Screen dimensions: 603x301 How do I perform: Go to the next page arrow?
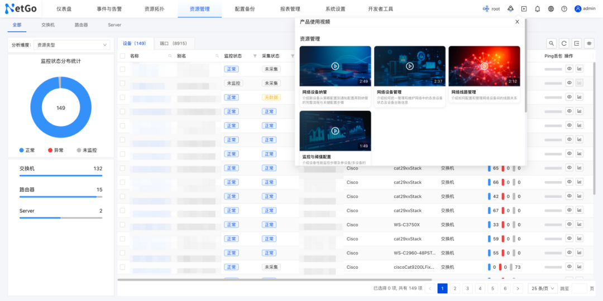518,288
